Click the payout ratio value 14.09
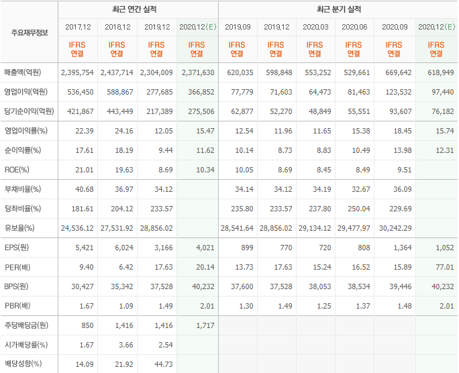 point(85,364)
